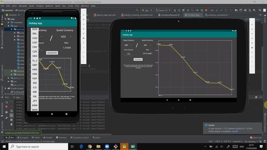Tap recents square on tablet emulator

[190, 100]
